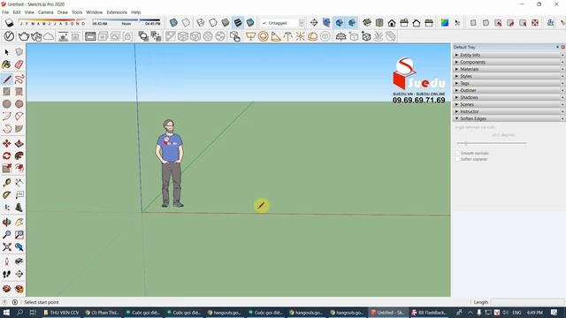Collapse the Soften Edges panel

tap(509, 118)
